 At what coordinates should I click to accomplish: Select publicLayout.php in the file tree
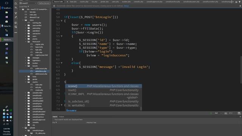41,69
